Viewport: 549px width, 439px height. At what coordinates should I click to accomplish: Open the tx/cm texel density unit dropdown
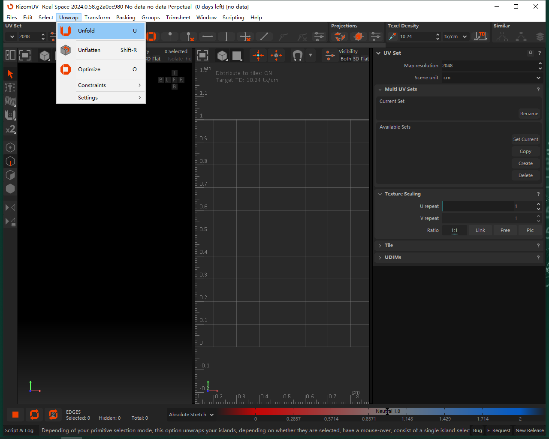tap(455, 36)
